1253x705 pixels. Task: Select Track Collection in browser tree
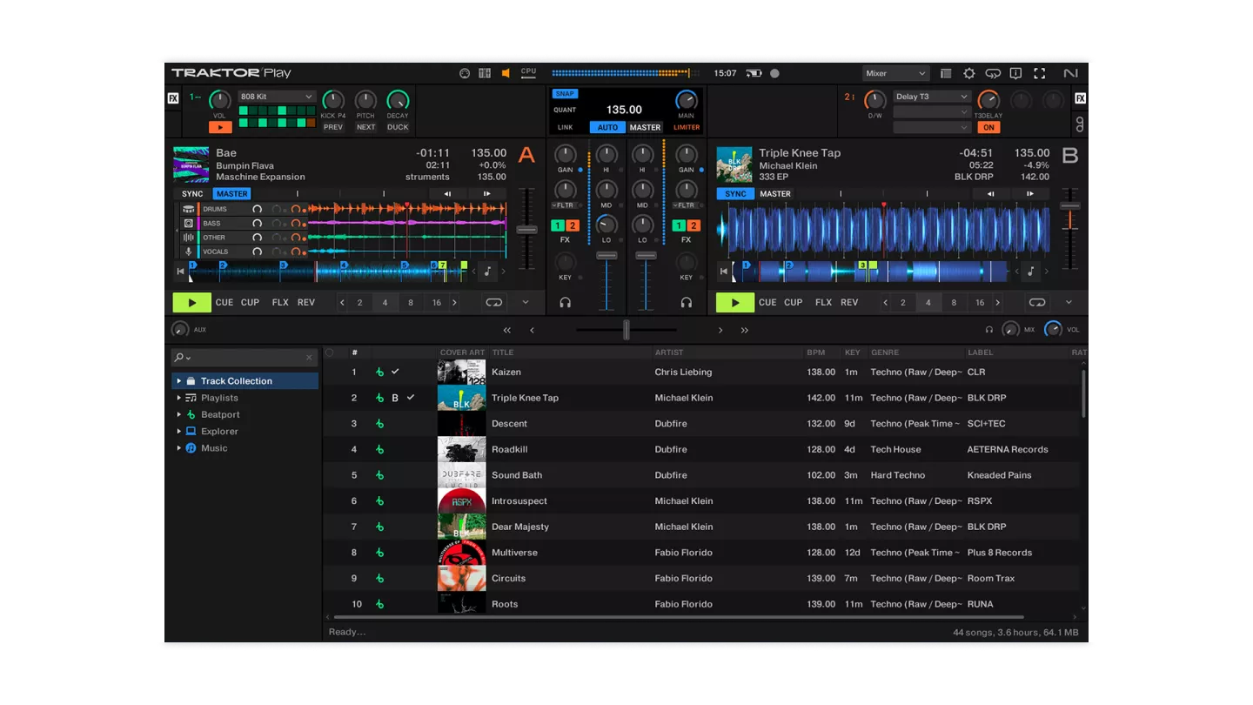coord(236,381)
